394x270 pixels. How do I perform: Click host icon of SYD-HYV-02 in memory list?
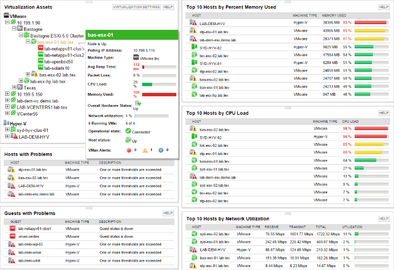[x=194, y=47]
